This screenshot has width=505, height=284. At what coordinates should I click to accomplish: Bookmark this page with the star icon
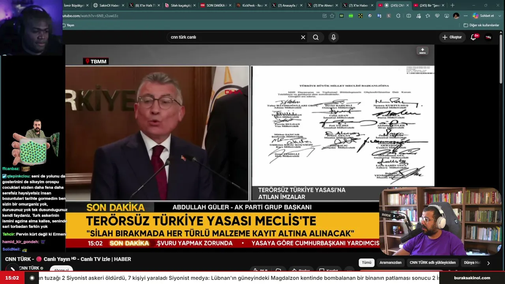332,16
